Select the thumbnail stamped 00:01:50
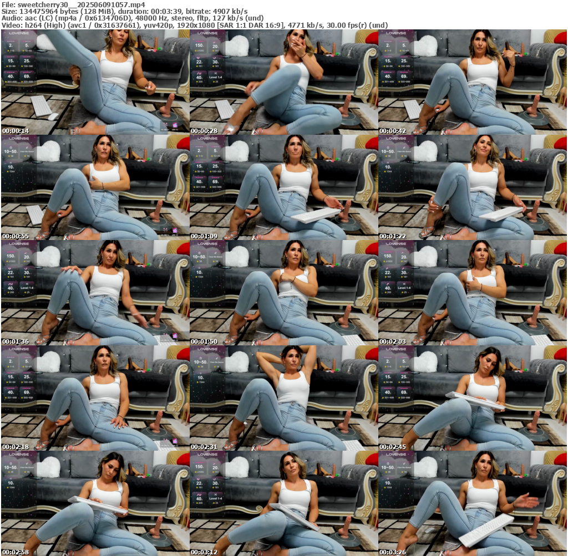Screen dimensions: 568x556 284,293
